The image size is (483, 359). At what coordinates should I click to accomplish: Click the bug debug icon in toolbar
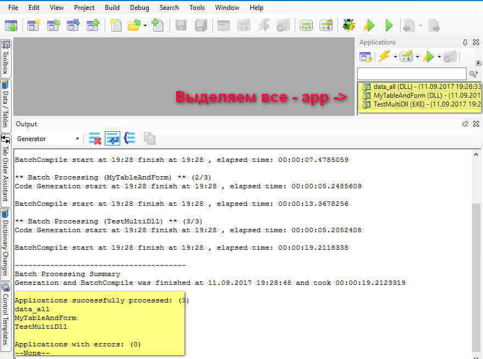(x=348, y=25)
